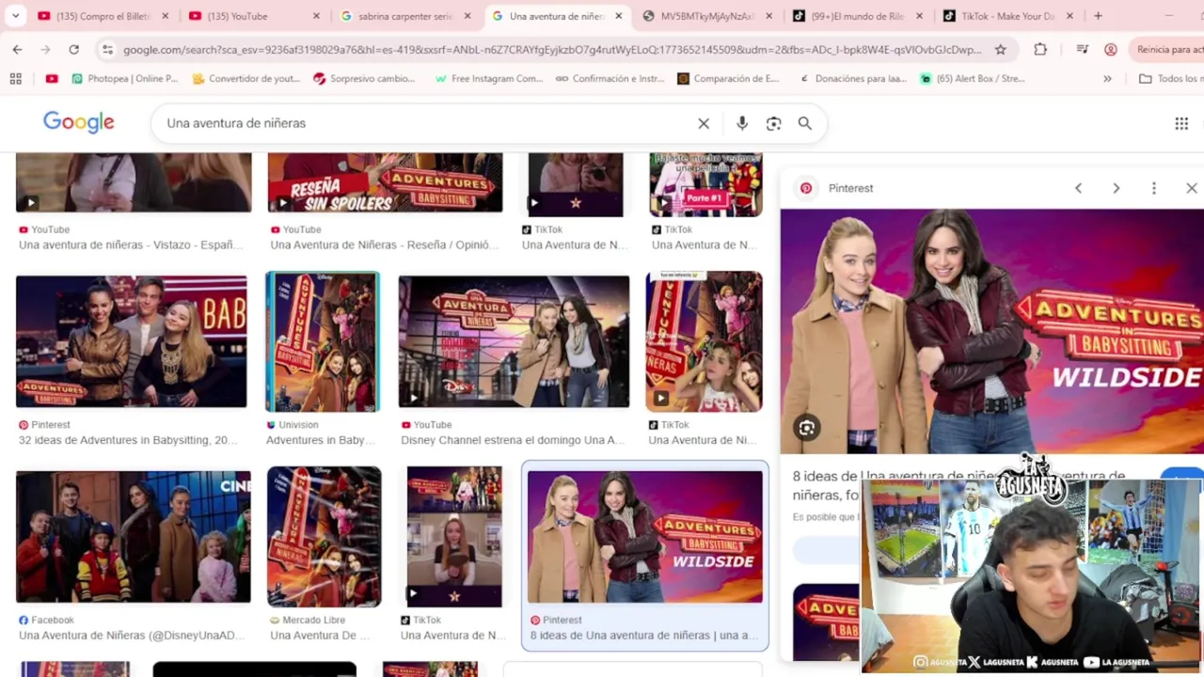Open Google apps grid

(x=1181, y=123)
